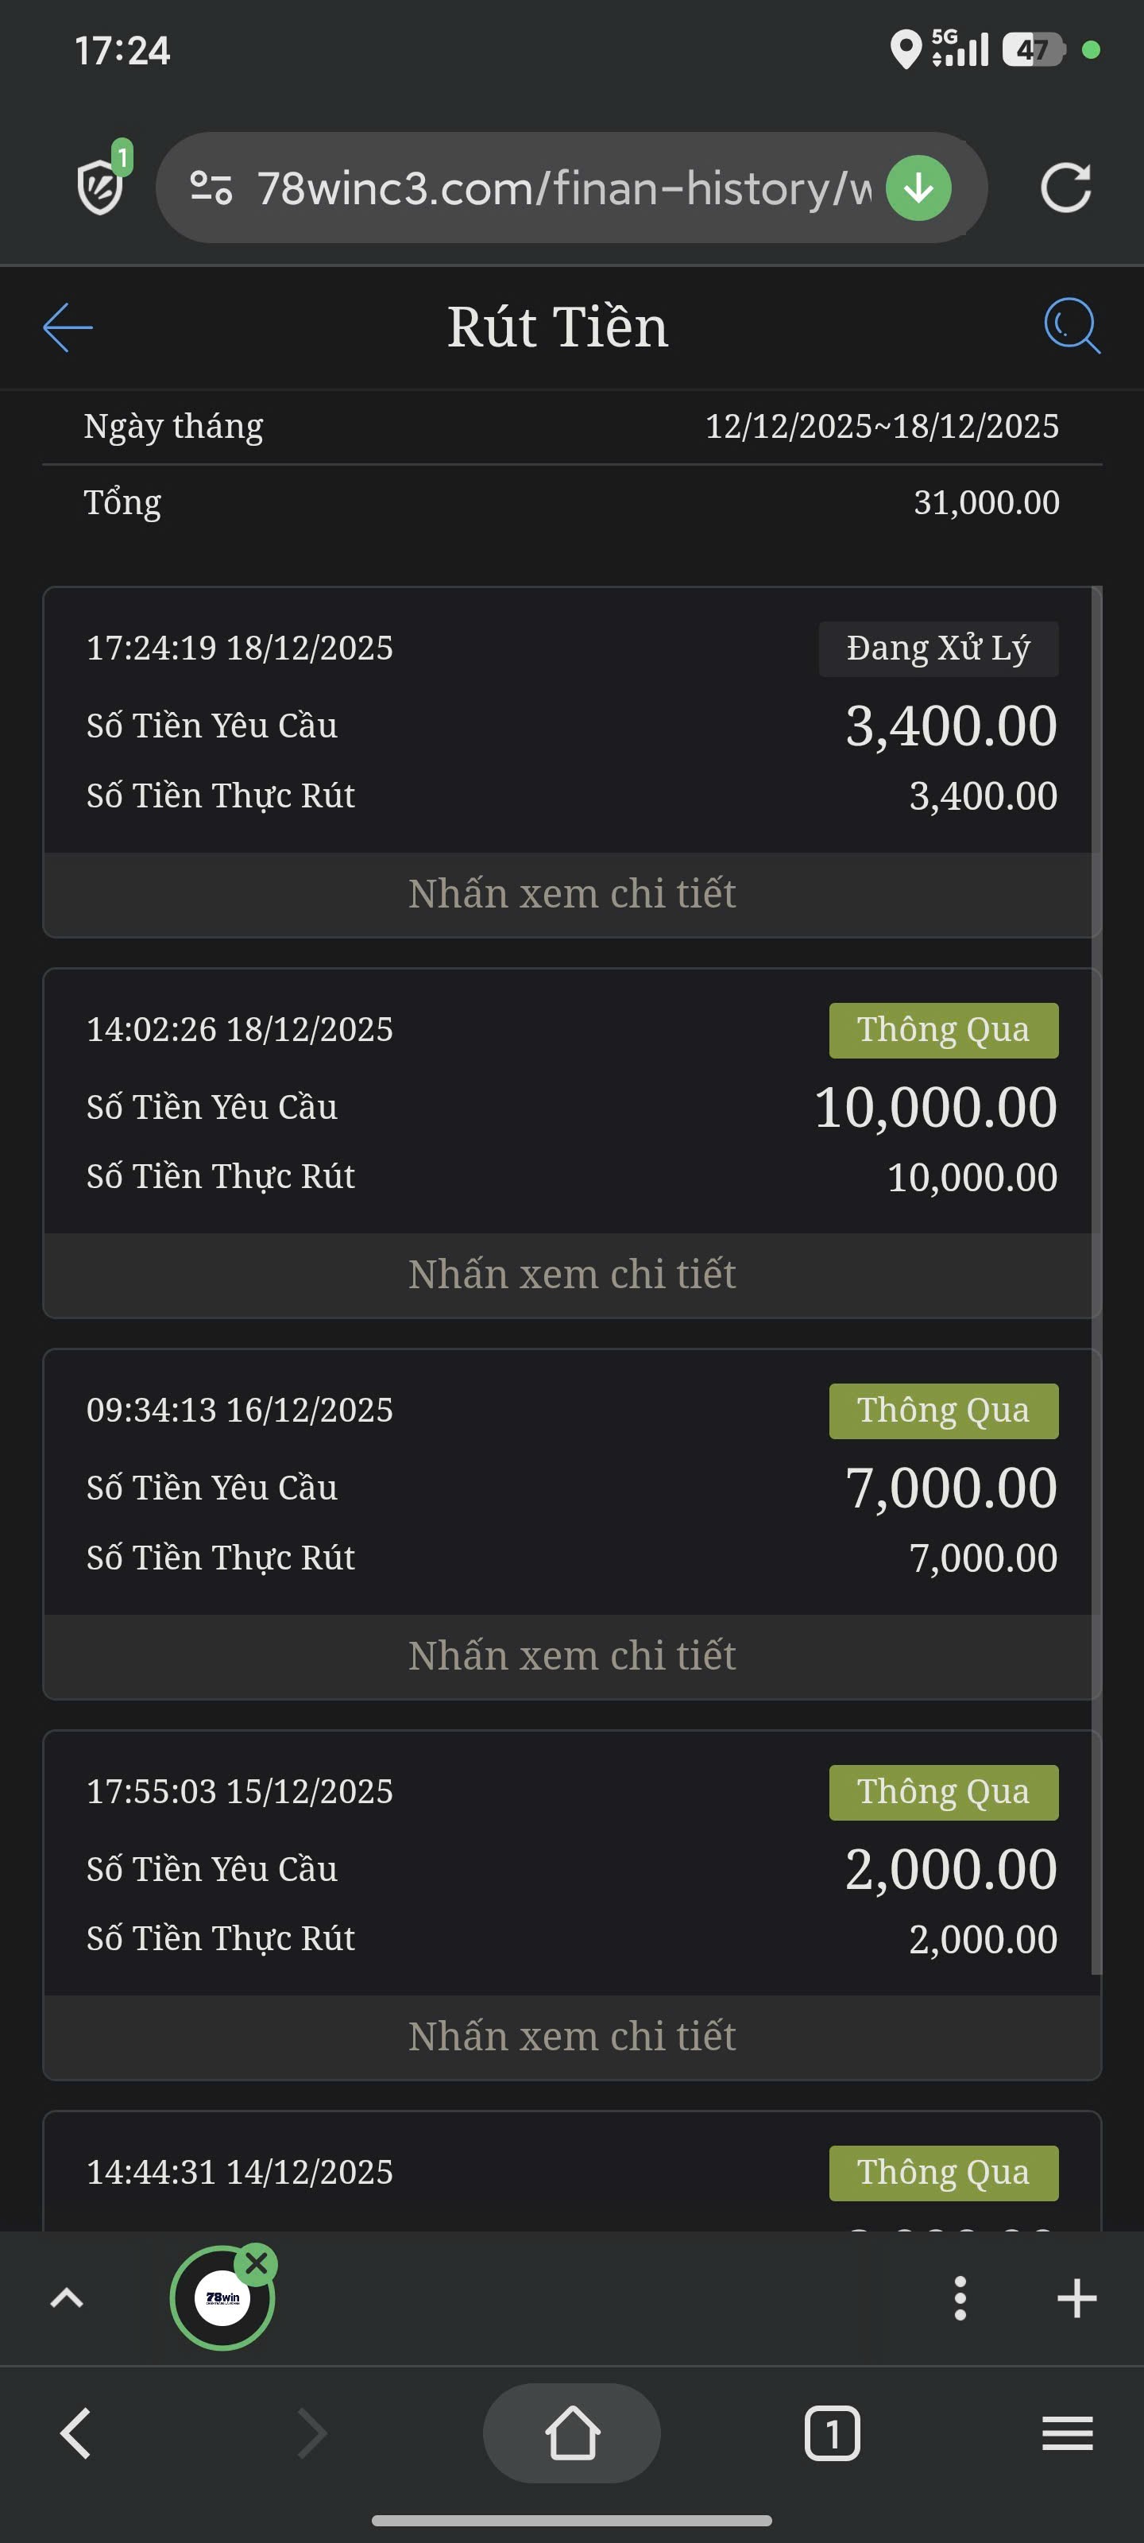This screenshot has width=1144, height=2543.
Task: Open site settings icon in address bar
Action: (x=211, y=188)
